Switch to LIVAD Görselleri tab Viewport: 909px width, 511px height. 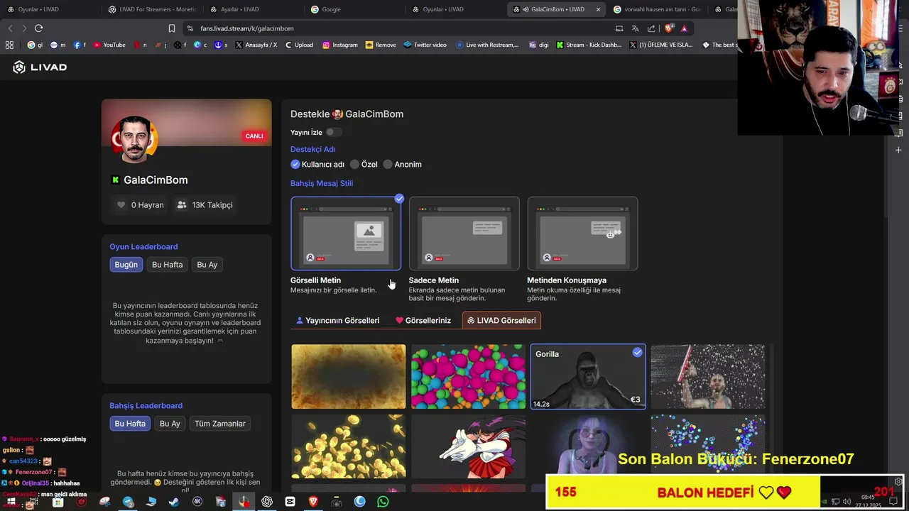(x=501, y=321)
